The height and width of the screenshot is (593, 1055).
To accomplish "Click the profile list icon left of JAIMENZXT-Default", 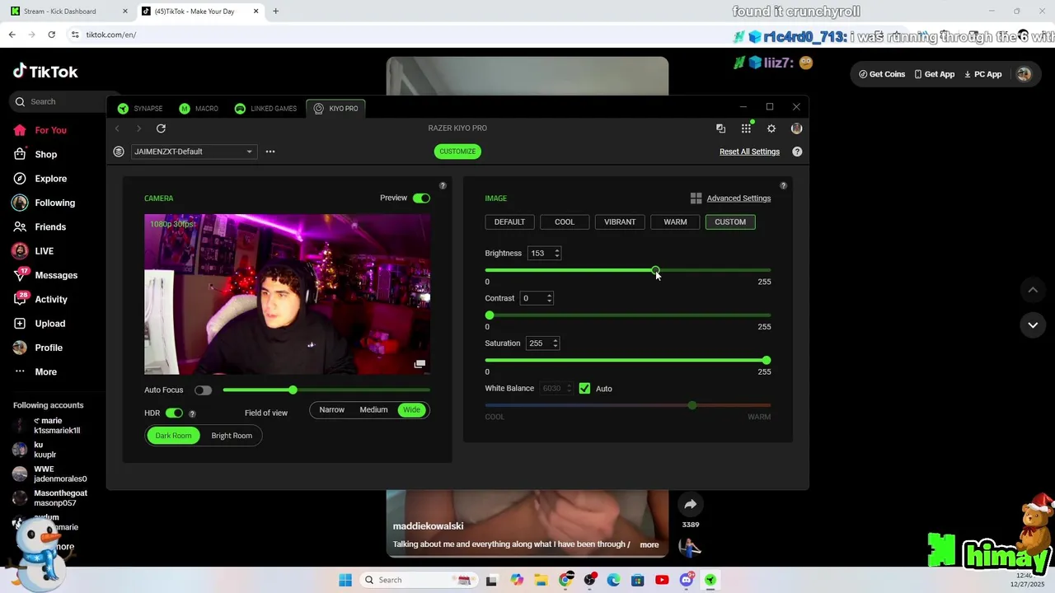I will (119, 152).
